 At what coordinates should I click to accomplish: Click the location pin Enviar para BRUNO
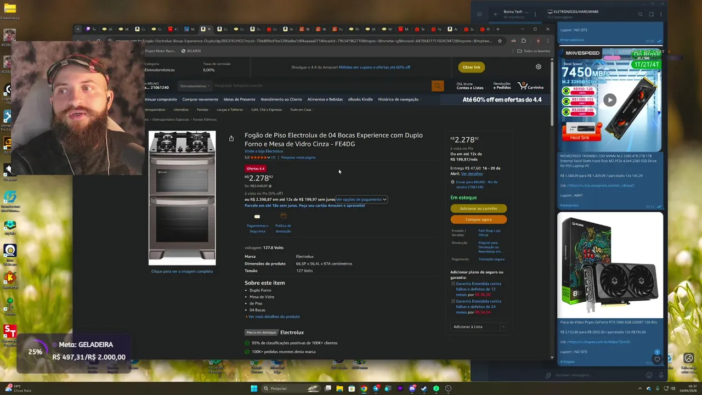(452, 182)
